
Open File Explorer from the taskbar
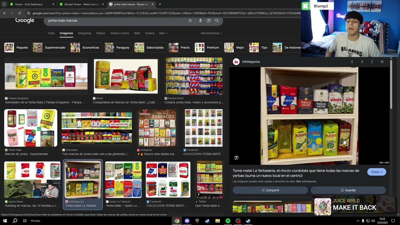pyautogui.click(x=217, y=221)
